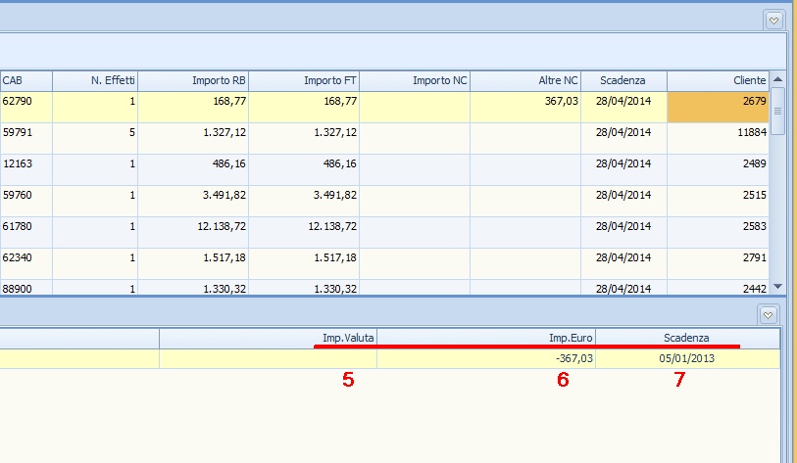Collapse the top panel with chevron button
Viewport: 797px width, 463px height.
(774, 20)
